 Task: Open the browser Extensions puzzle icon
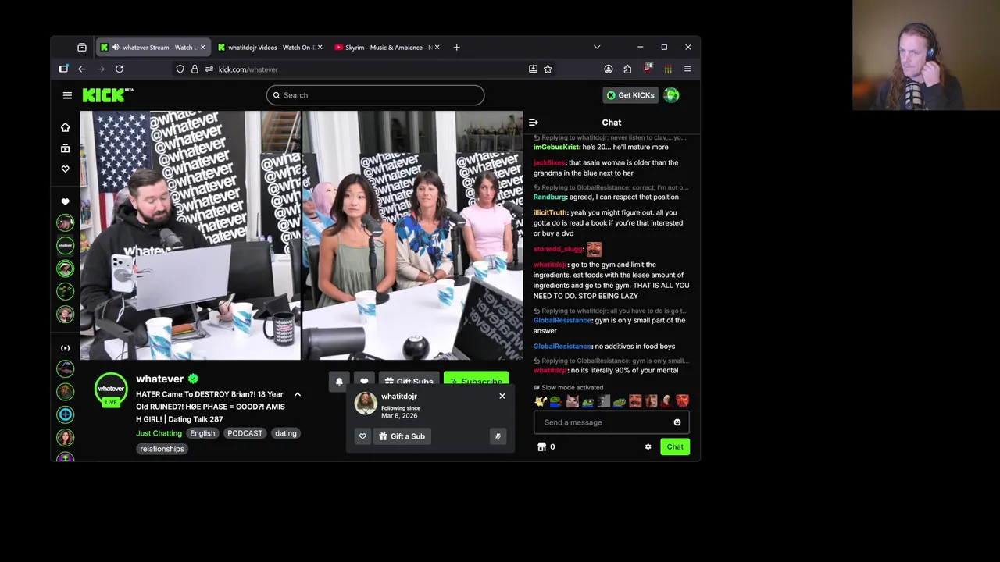(x=627, y=69)
